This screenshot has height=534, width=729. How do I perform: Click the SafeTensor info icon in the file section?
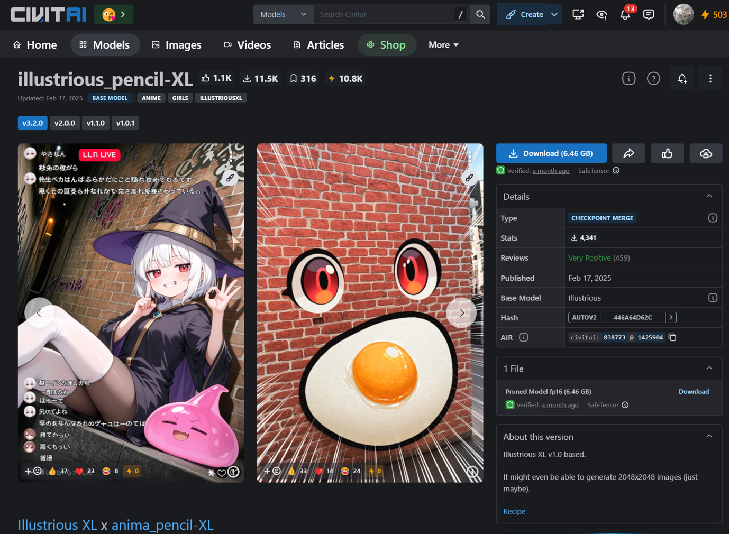(x=625, y=405)
